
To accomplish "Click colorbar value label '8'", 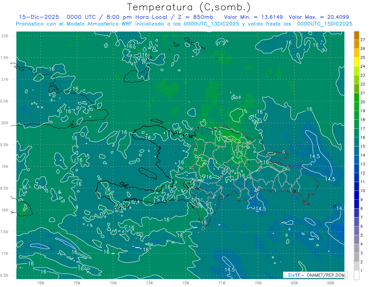I will click(x=362, y=209).
